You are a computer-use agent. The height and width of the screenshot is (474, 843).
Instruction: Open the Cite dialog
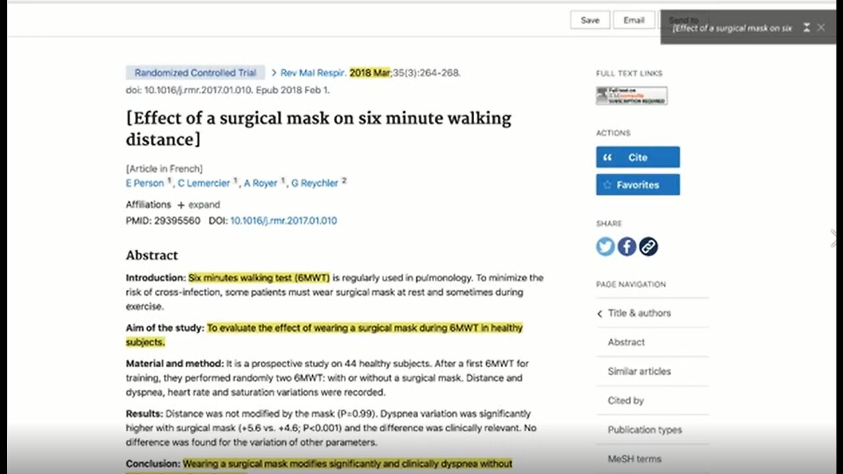[638, 157]
